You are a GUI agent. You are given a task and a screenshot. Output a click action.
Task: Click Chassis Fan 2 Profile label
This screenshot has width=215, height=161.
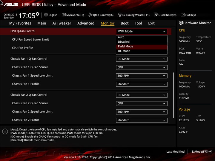point(26,120)
